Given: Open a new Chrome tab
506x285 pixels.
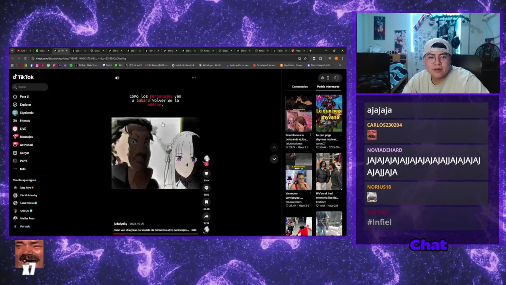Looking at the screenshot, I should (x=310, y=51).
